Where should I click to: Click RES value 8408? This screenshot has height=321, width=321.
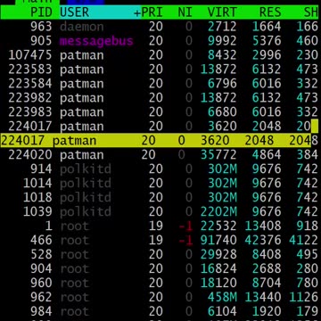(x=267, y=254)
